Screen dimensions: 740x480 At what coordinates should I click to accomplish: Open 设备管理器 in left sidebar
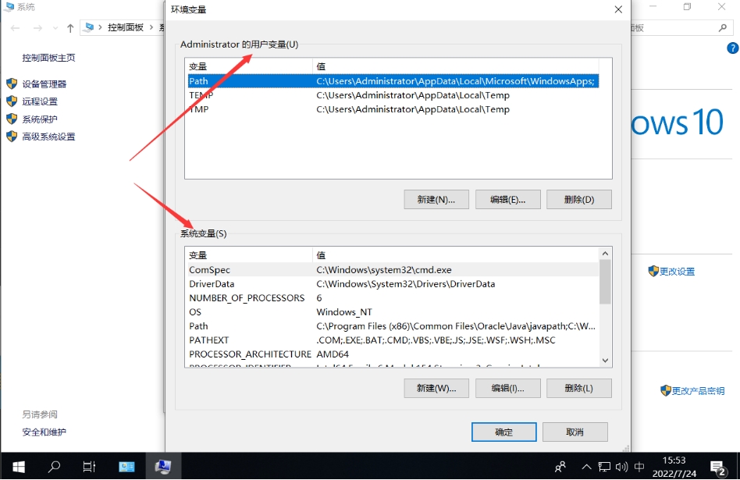click(x=44, y=84)
